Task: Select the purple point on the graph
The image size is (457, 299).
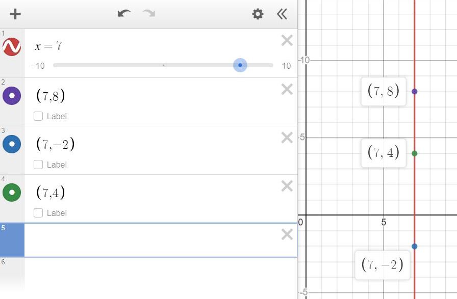Action: tap(415, 91)
